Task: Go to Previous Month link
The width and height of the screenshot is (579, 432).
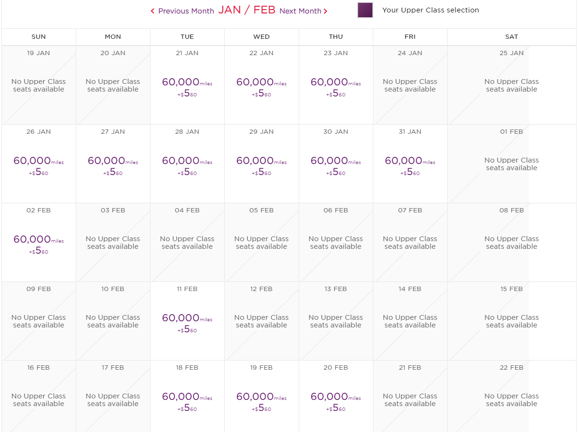Action: point(185,11)
